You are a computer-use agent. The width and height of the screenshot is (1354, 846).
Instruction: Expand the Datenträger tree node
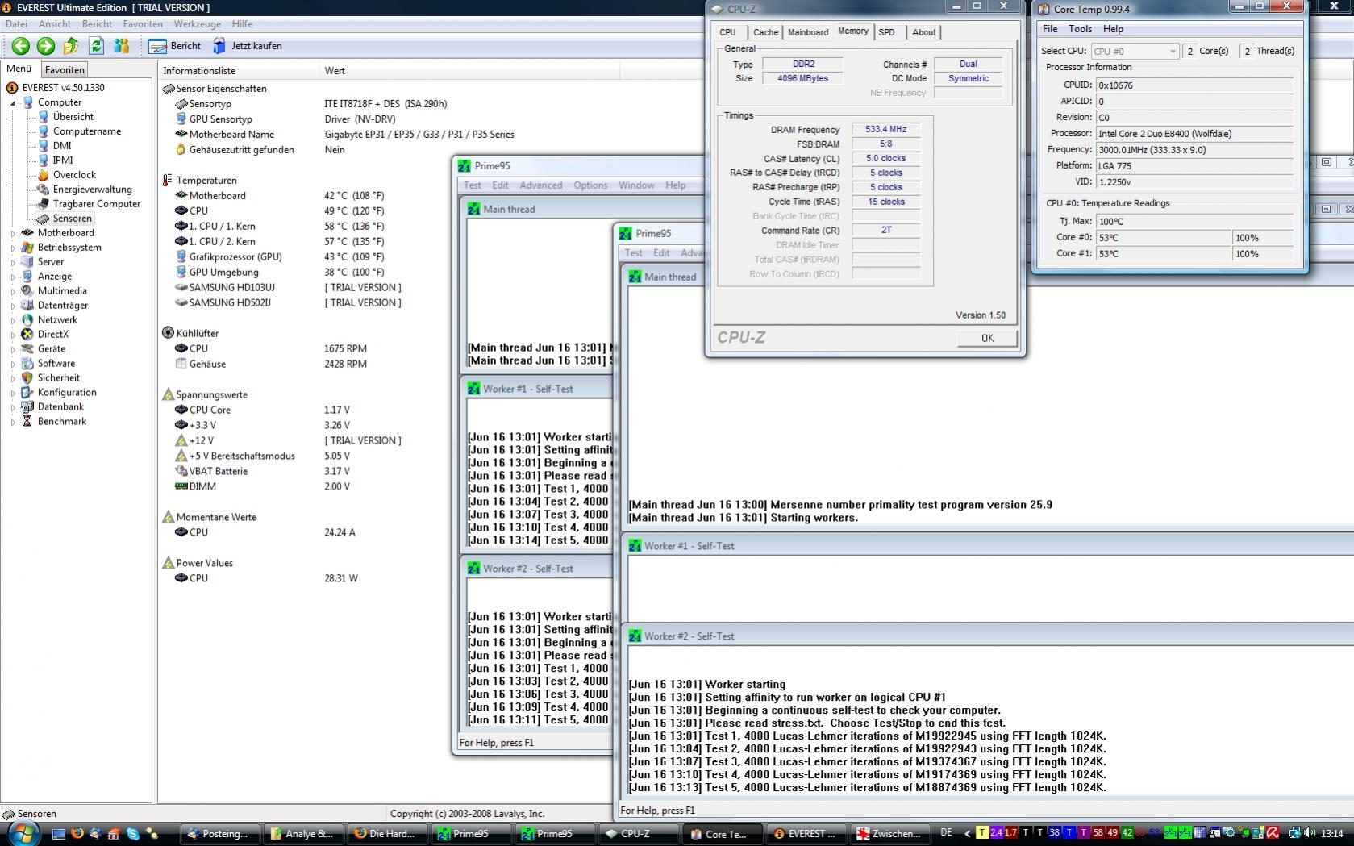(13, 306)
